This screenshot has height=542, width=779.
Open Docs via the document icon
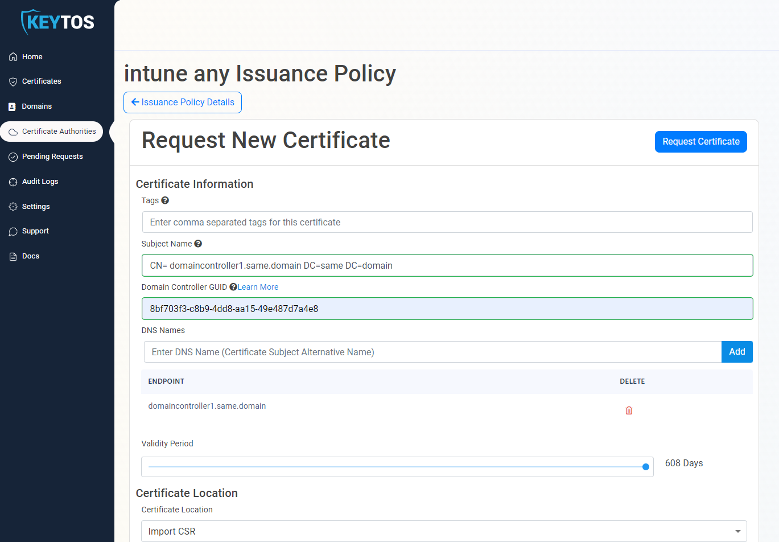coord(13,256)
